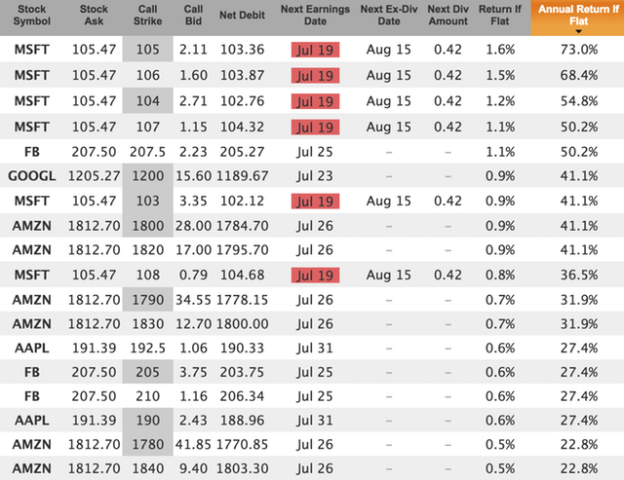
Task: Select MSFT symbol in 105 strike row
Action: pos(32,50)
